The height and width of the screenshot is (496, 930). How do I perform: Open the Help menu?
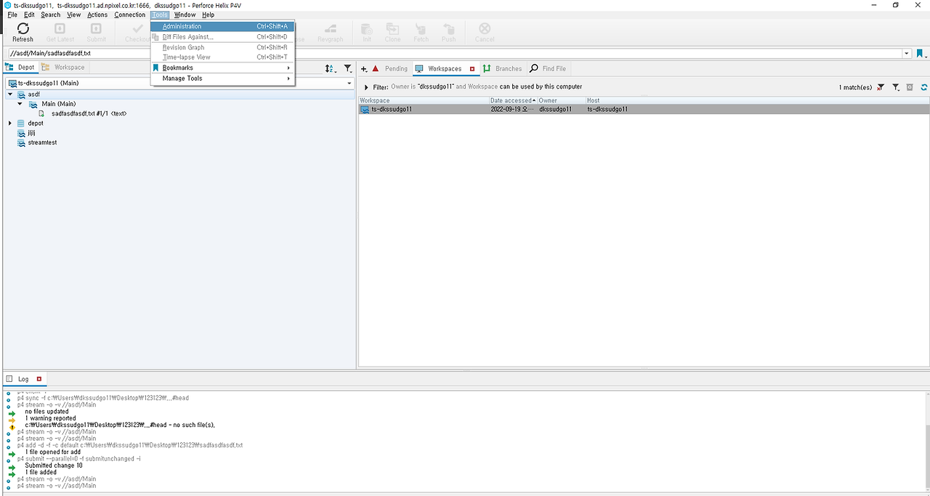click(208, 15)
